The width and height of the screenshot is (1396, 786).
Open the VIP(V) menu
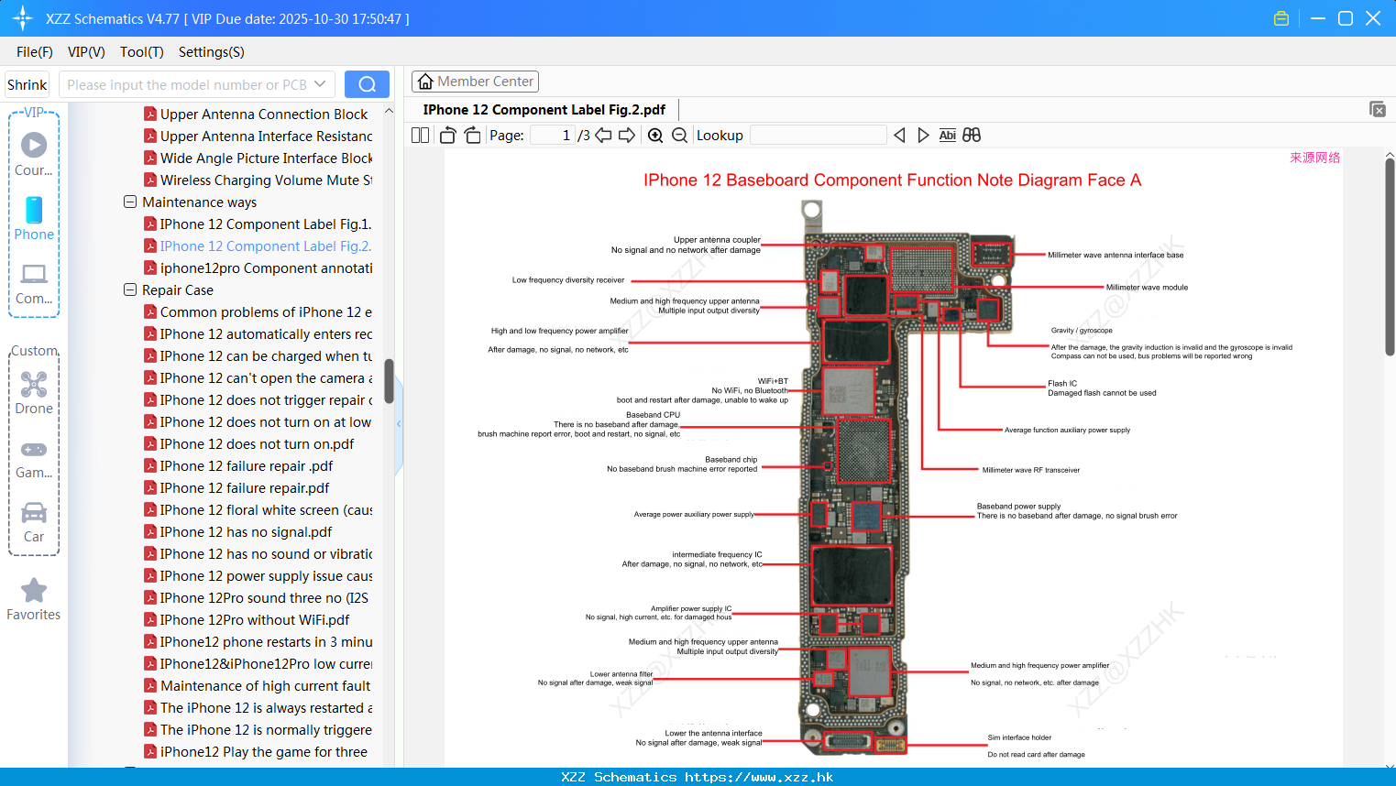[x=86, y=52]
